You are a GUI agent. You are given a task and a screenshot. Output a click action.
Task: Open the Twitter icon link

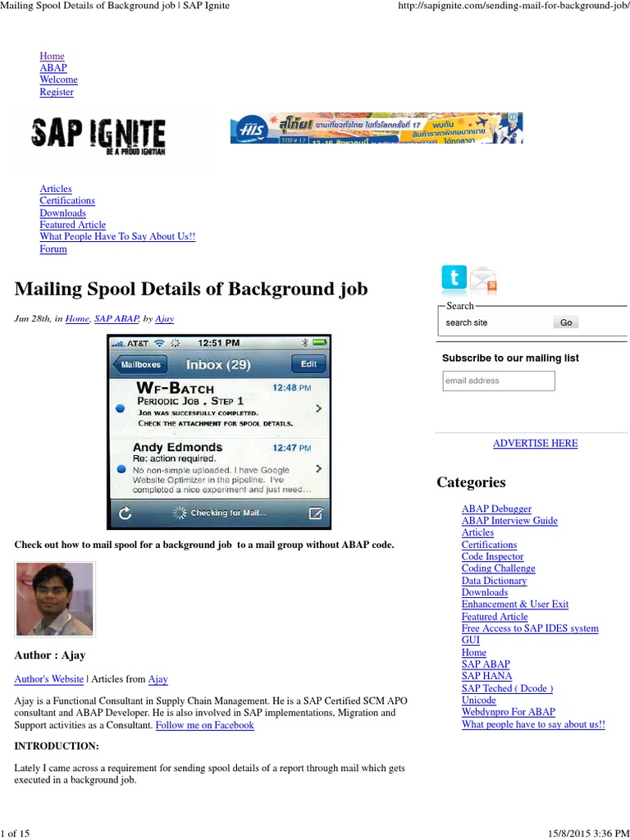point(454,279)
